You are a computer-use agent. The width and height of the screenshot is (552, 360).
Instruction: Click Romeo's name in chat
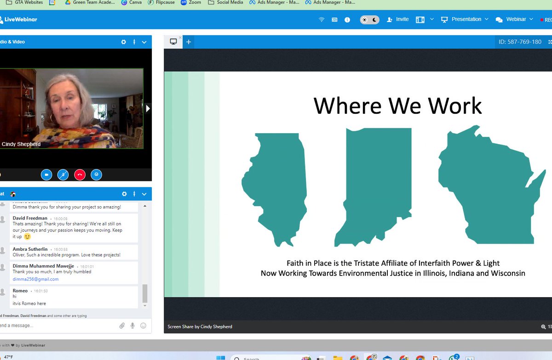(x=20, y=291)
